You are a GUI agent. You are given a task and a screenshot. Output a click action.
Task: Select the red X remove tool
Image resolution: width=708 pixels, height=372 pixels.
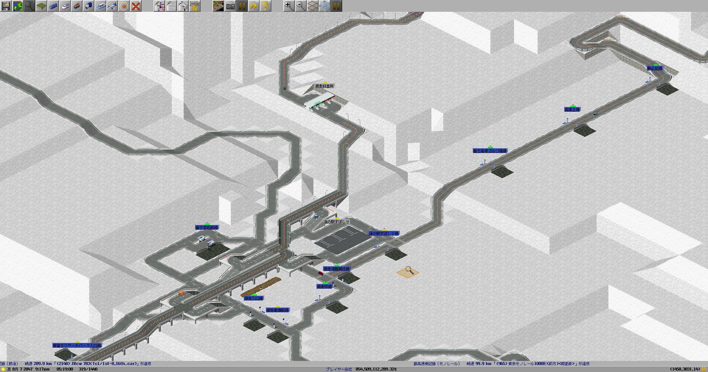coord(136,6)
